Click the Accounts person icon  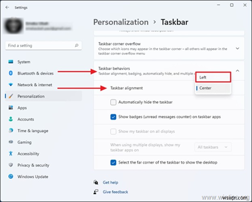11,119
